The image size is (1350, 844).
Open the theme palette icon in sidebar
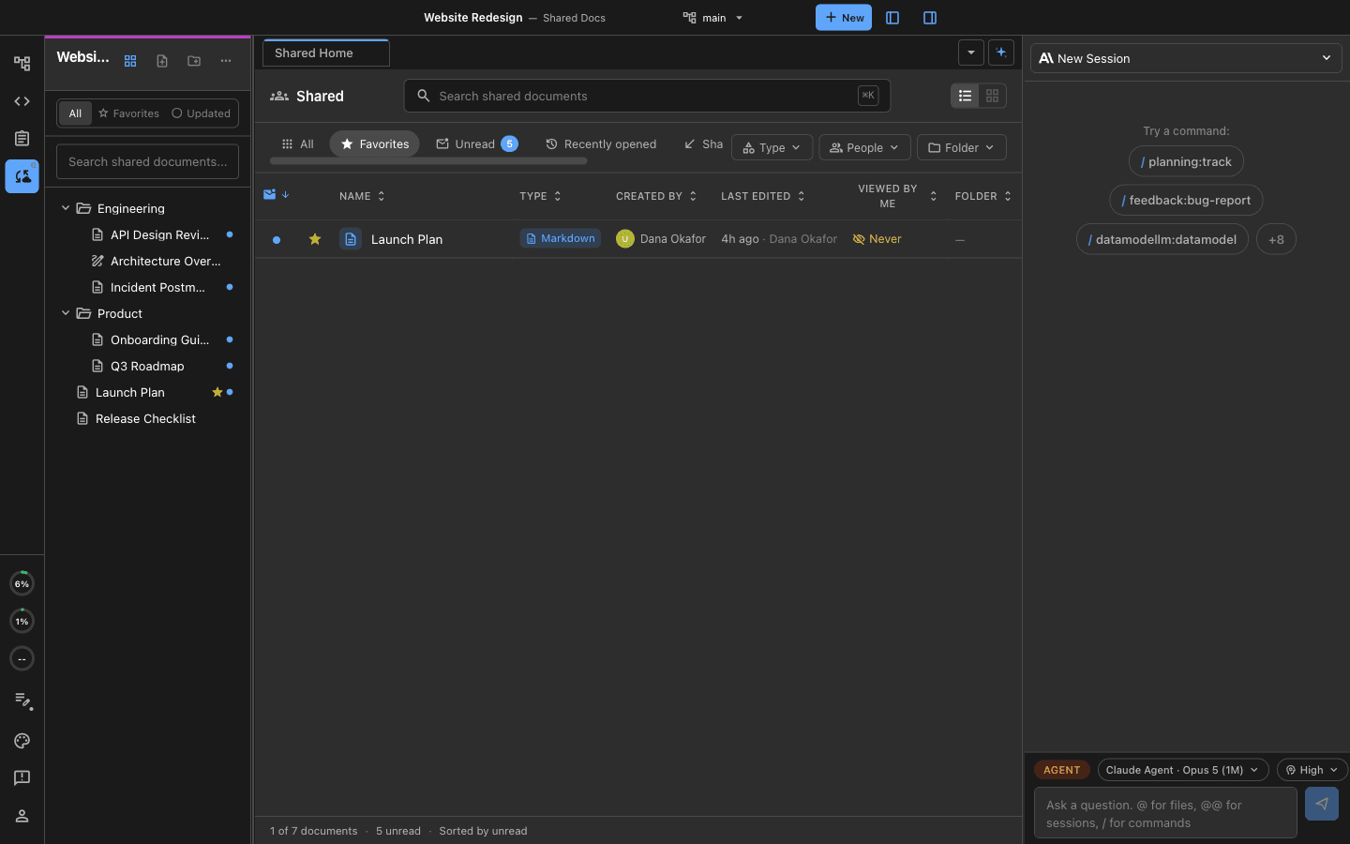22,741
